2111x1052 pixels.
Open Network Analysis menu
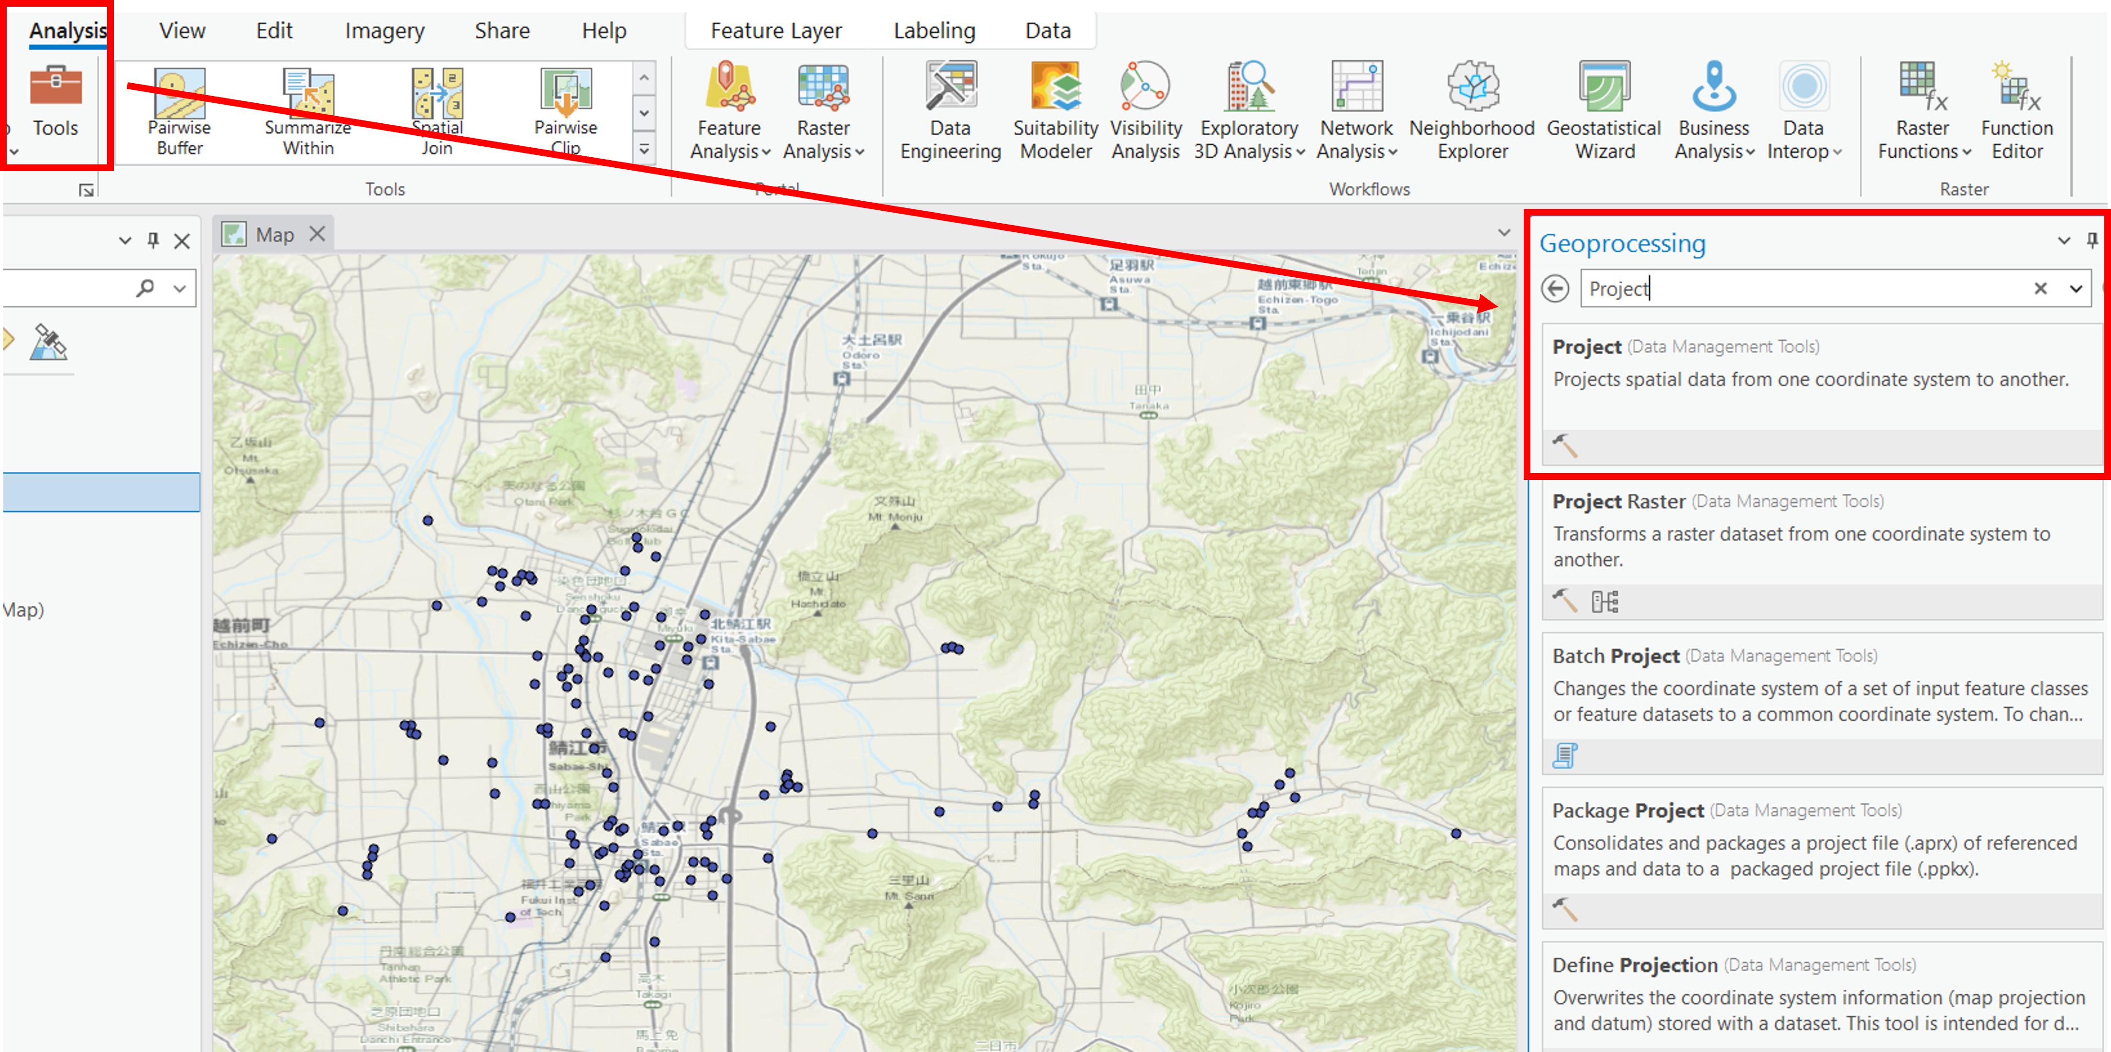pos(1357,110)
